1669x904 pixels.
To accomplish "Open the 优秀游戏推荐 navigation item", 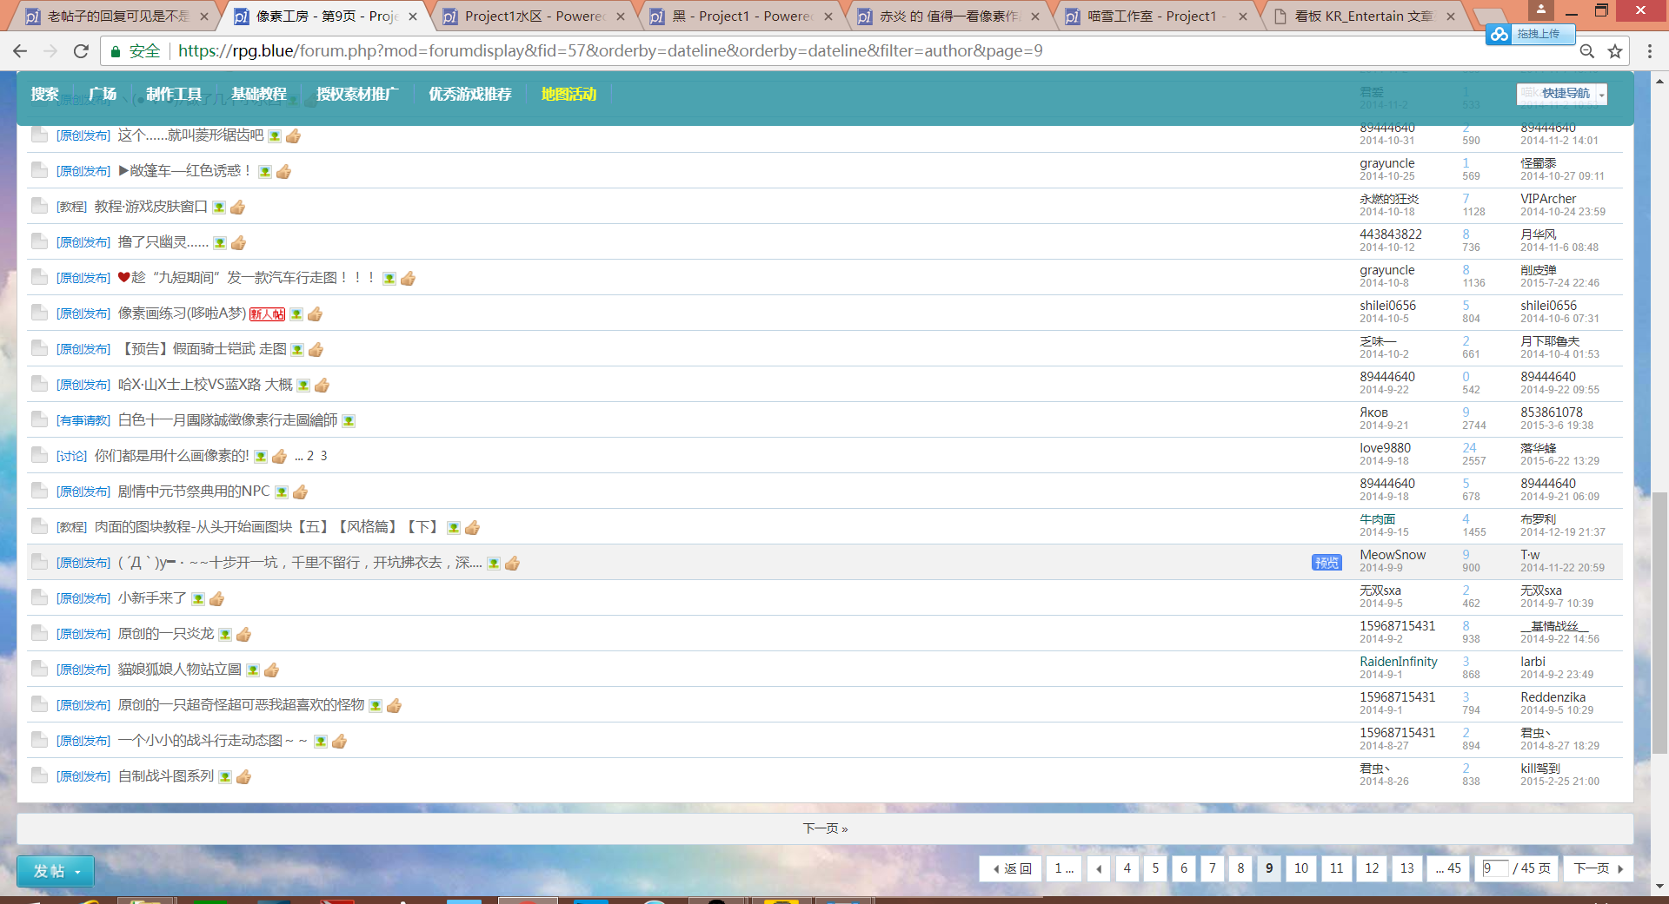I will 470,94.
